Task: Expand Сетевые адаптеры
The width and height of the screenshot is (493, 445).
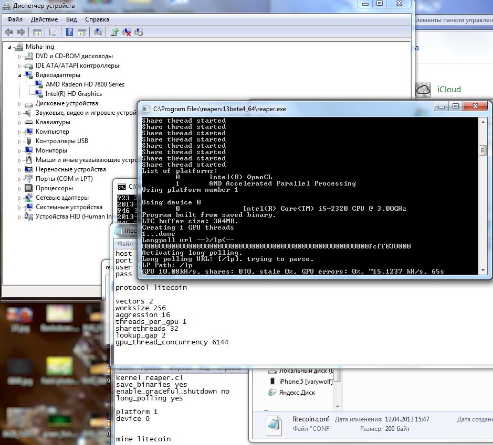Action: pyautogui.click(x=19, y=198)
